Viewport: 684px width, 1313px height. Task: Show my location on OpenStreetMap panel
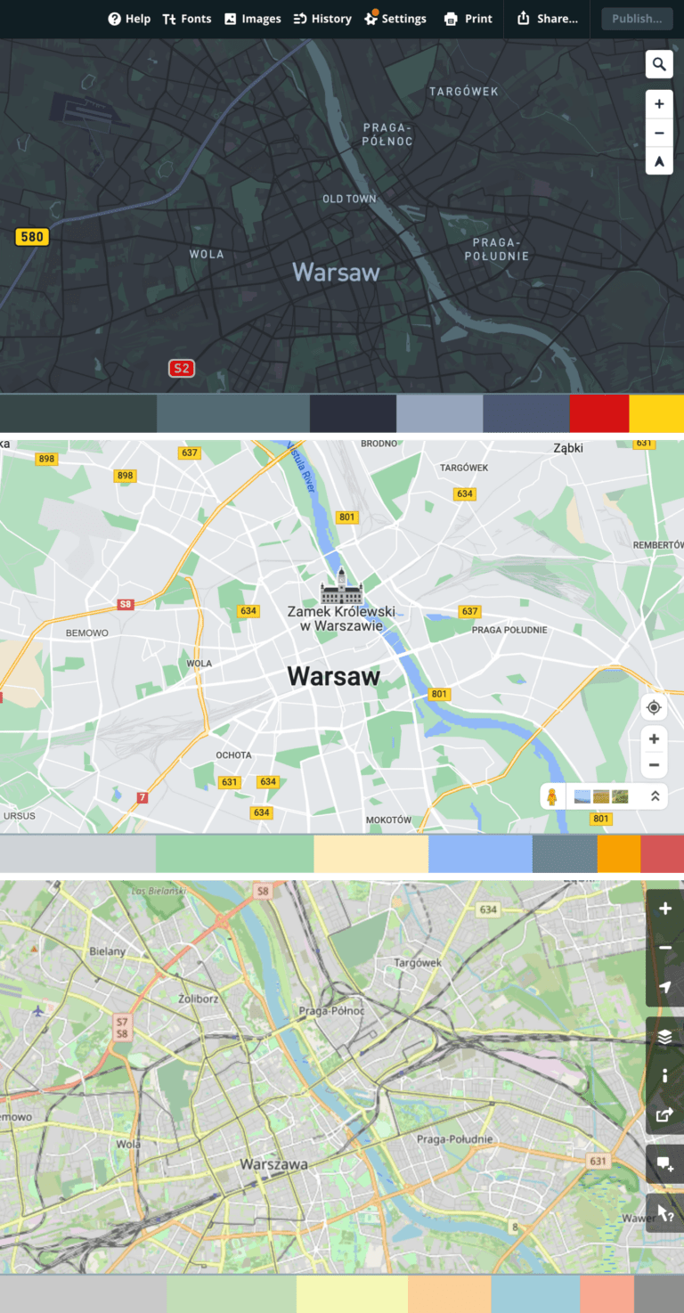(665, 987)
